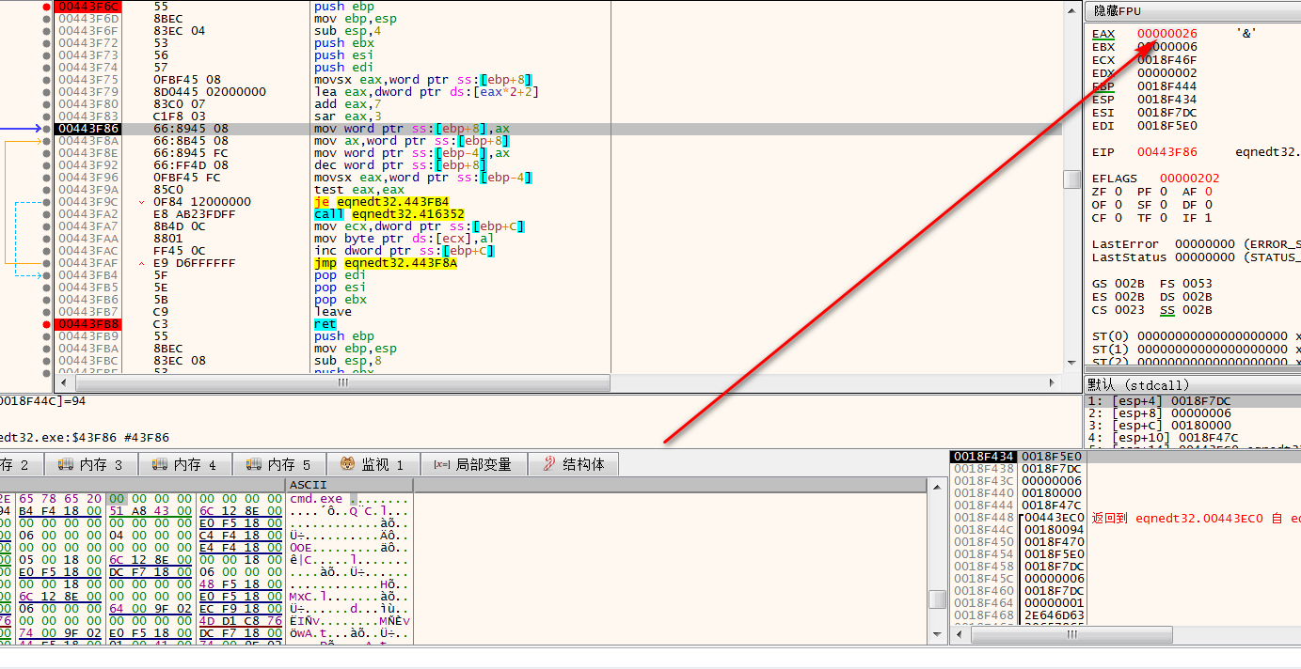Screen dimensions: 1301x669
Task: Switch to the 内存 5 dump tab
Action: click(x=279, y=464)
